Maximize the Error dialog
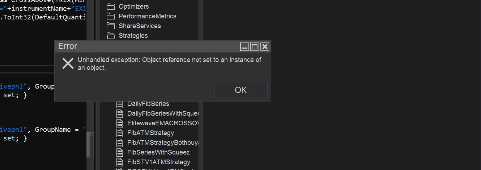This screenshot has height=170, width=481. click(x=255, y=46)
